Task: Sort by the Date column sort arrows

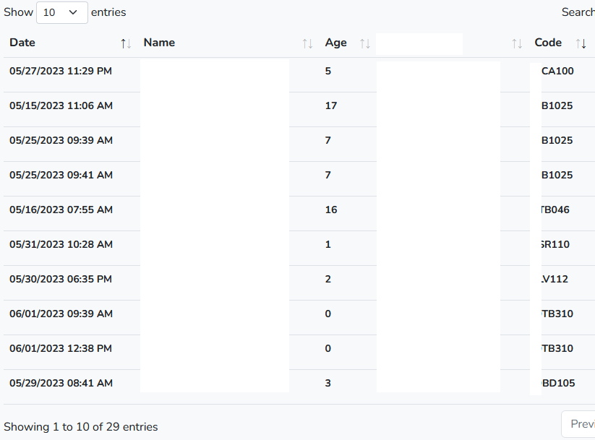Action: (x=126, y=43)
